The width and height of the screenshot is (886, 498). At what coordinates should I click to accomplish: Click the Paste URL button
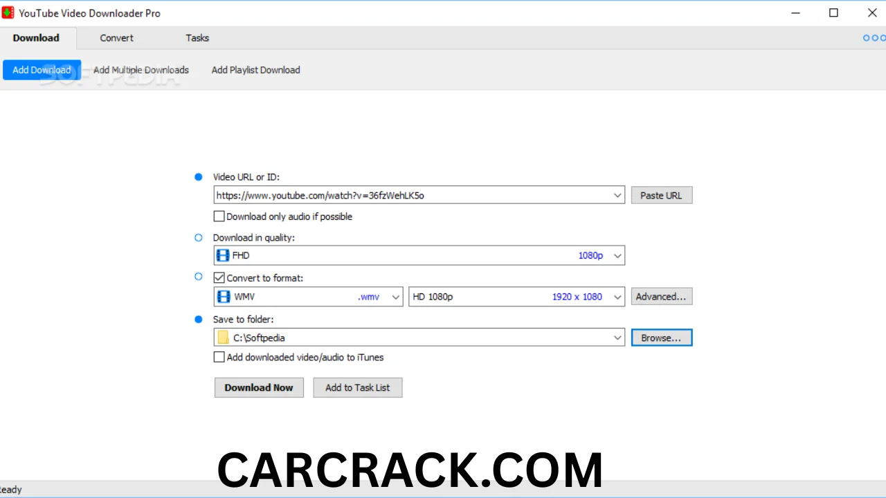[661, 196]
